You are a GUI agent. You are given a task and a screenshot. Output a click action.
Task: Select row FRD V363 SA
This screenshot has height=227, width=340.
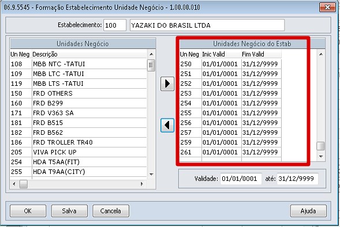(x=79, y=113)
